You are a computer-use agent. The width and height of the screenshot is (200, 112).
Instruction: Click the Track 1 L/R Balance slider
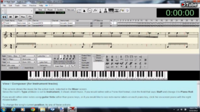101,23
